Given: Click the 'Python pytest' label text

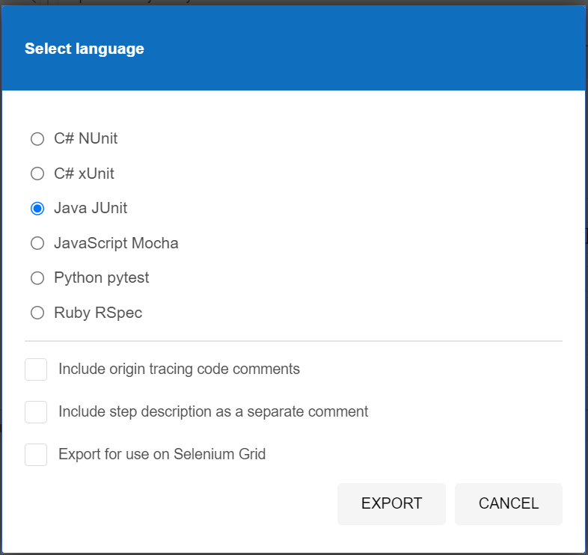Looking at the screenshot, I should coord(101,278).
